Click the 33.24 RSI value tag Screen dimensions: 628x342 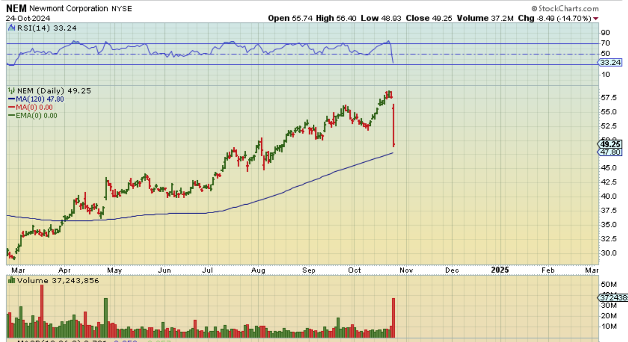pyautogui.click(x=609, y=63)
